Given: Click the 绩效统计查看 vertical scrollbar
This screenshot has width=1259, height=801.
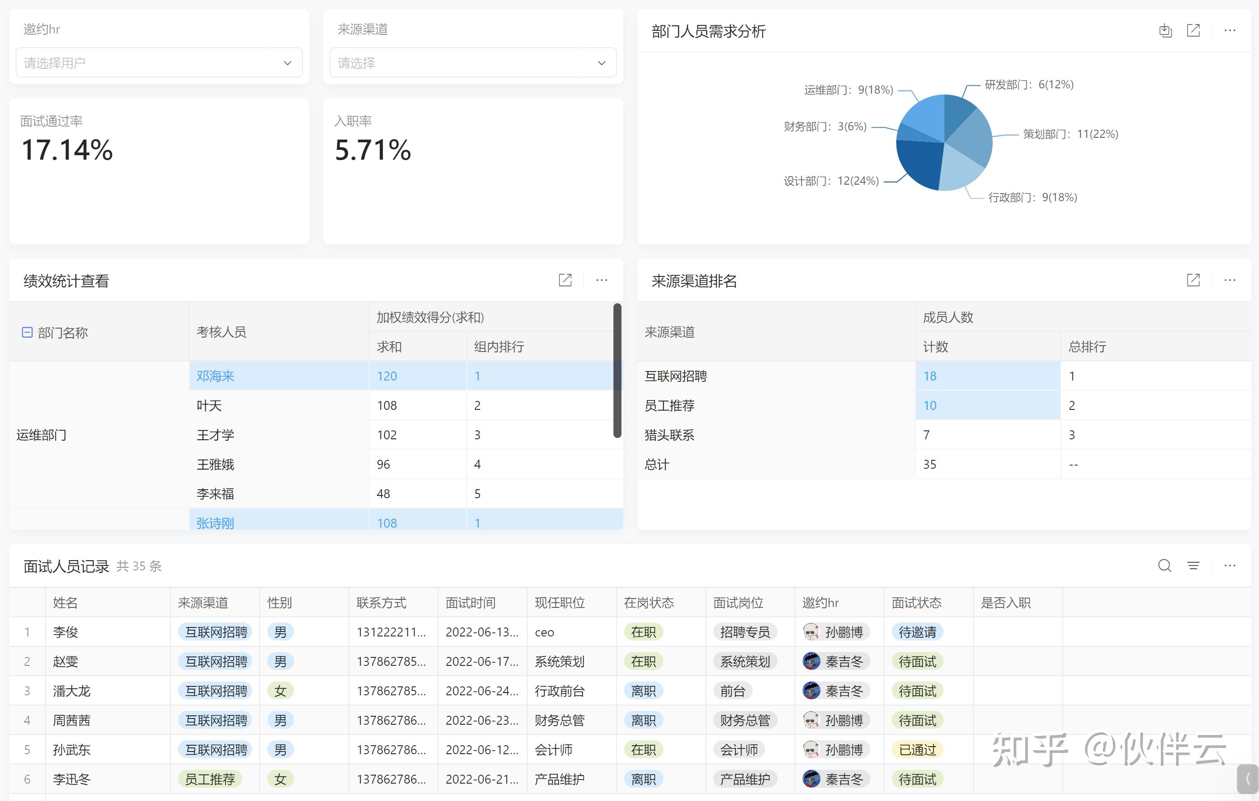Looking at the screenshot, I should [617, 371].
